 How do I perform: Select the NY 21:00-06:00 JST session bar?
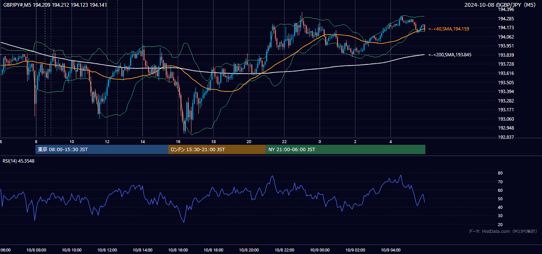coord(346,149)
